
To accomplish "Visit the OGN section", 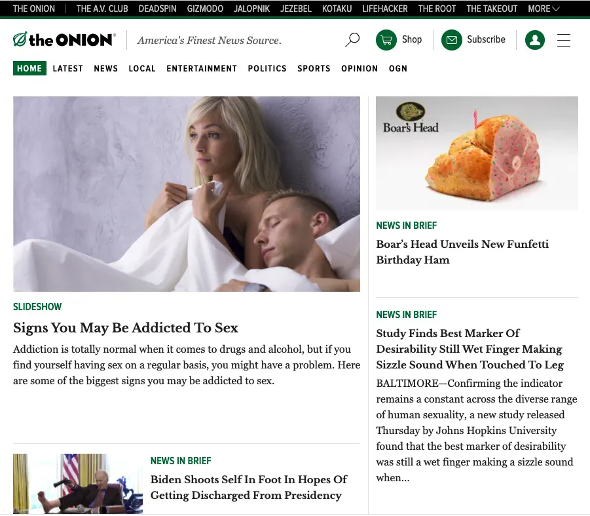I will pos(398,69).
